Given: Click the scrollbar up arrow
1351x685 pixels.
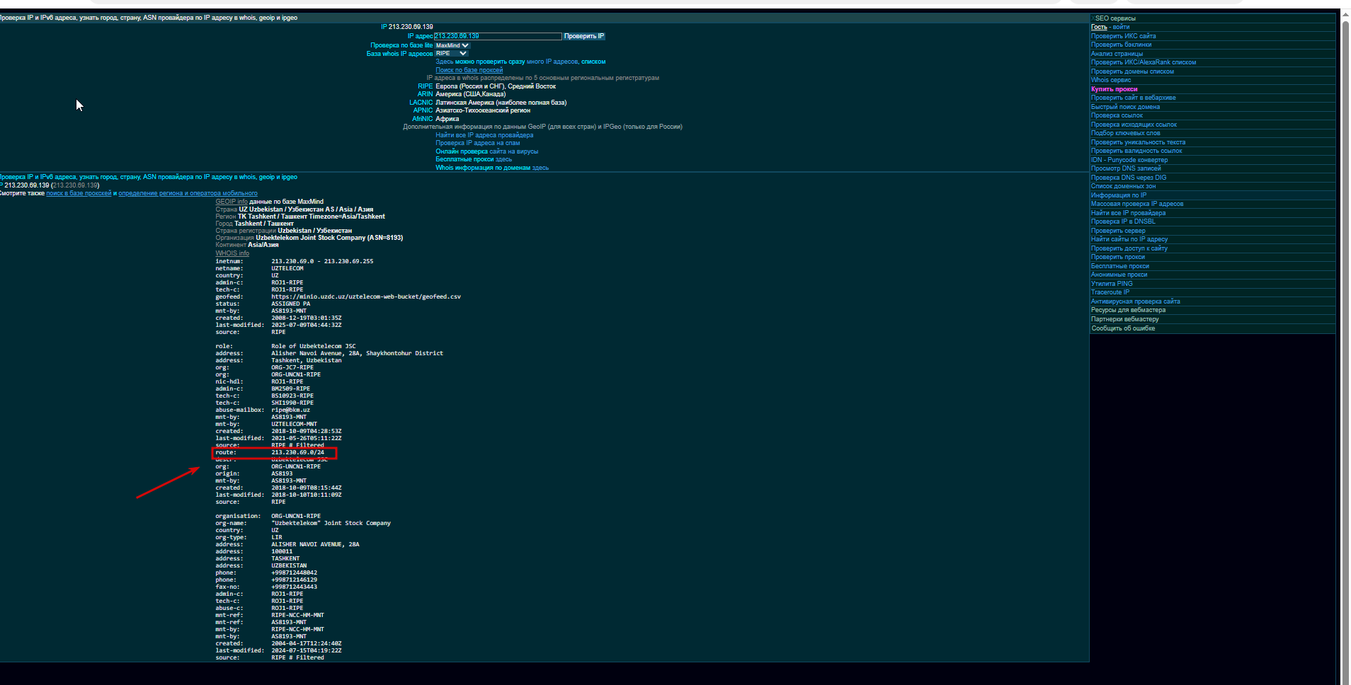Looking at the screenshot, I should coord(1345,15).
